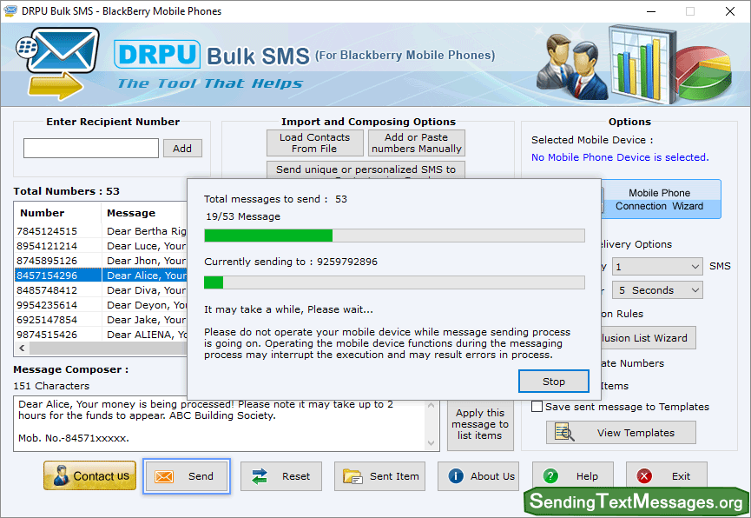Click Apply this message to list items

(x=480, y=424)
